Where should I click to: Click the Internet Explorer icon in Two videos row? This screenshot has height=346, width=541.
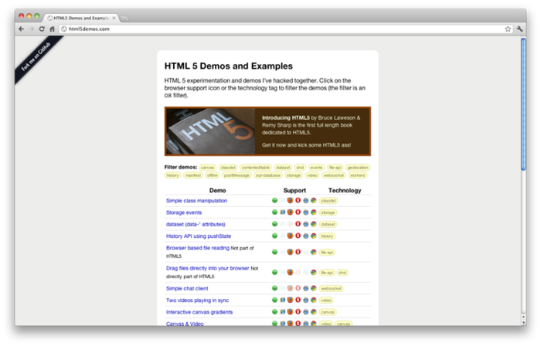pyautogui.click(x=283, y=300)
